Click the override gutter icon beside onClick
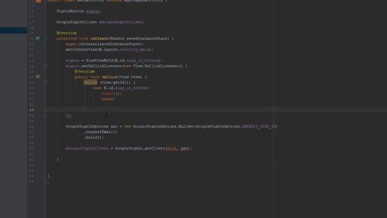Viewport: 387px width, 218px height. point(37,77)
